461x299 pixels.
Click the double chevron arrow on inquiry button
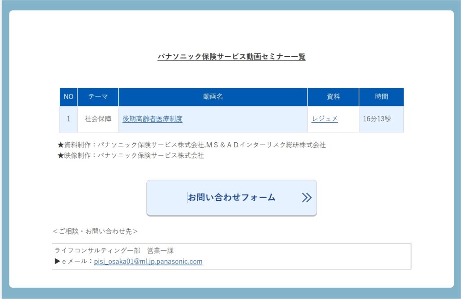(x=307, y=198)
